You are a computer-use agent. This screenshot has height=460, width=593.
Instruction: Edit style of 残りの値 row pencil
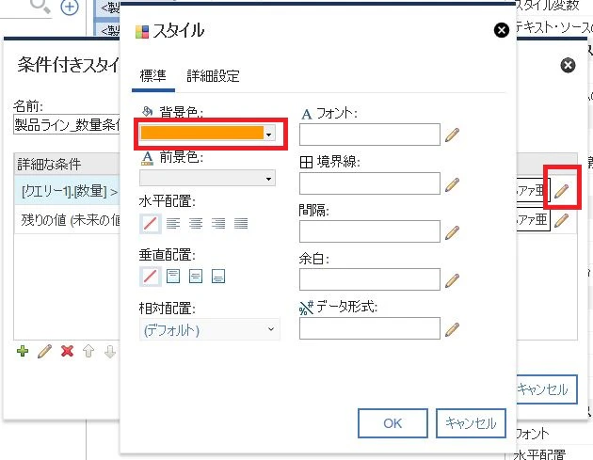tap(562, 220)
